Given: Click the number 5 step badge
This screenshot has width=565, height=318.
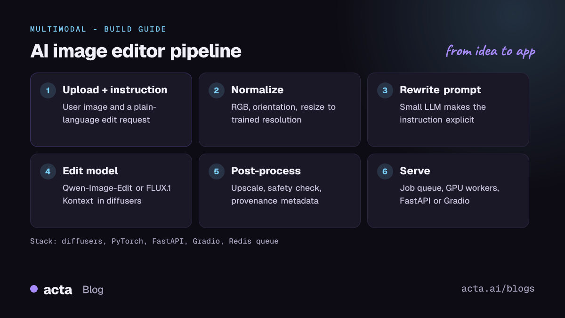Looking at the screenshot, I should tap(216, 171).
